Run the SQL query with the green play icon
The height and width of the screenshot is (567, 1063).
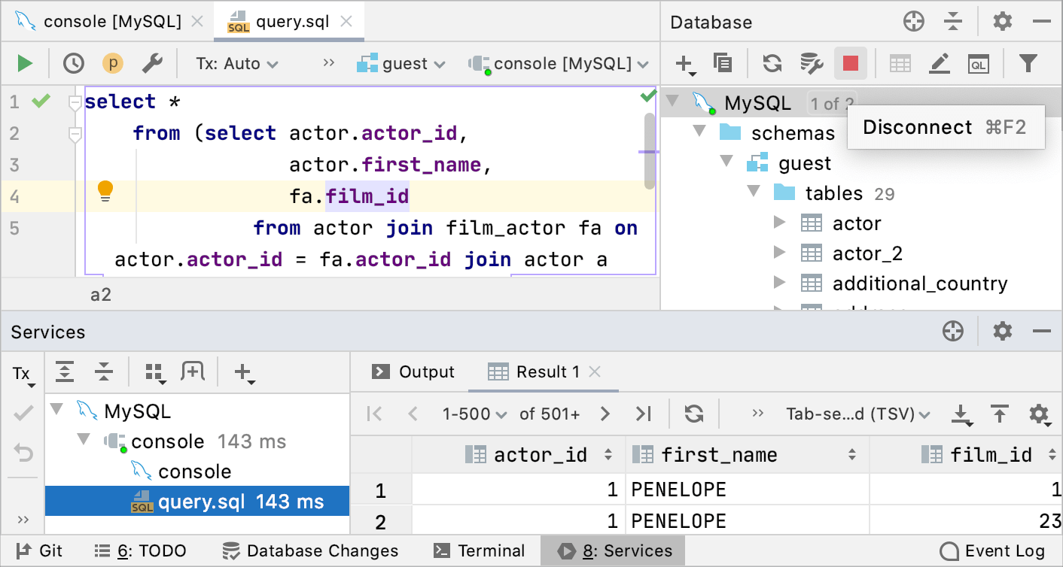click(x=23, y=63)
